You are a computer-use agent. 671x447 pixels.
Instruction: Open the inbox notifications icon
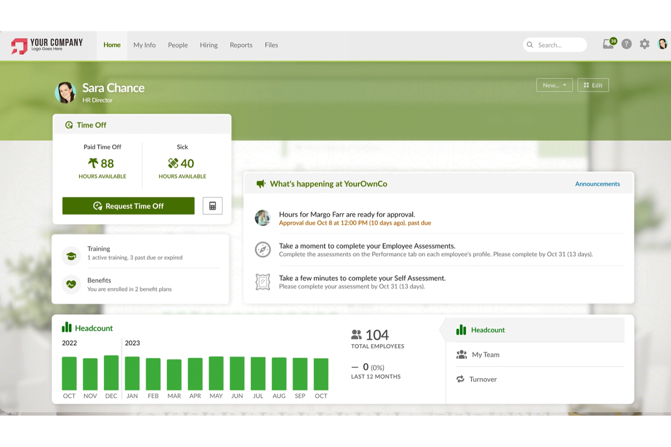point(608,44)
